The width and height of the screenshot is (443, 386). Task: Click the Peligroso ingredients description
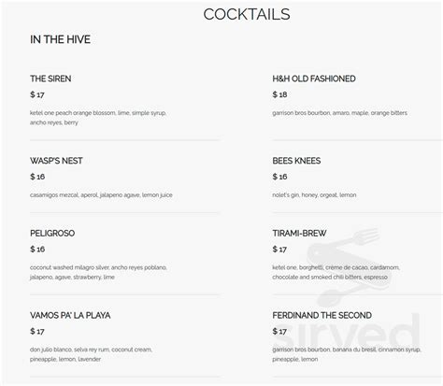(98, 272)
